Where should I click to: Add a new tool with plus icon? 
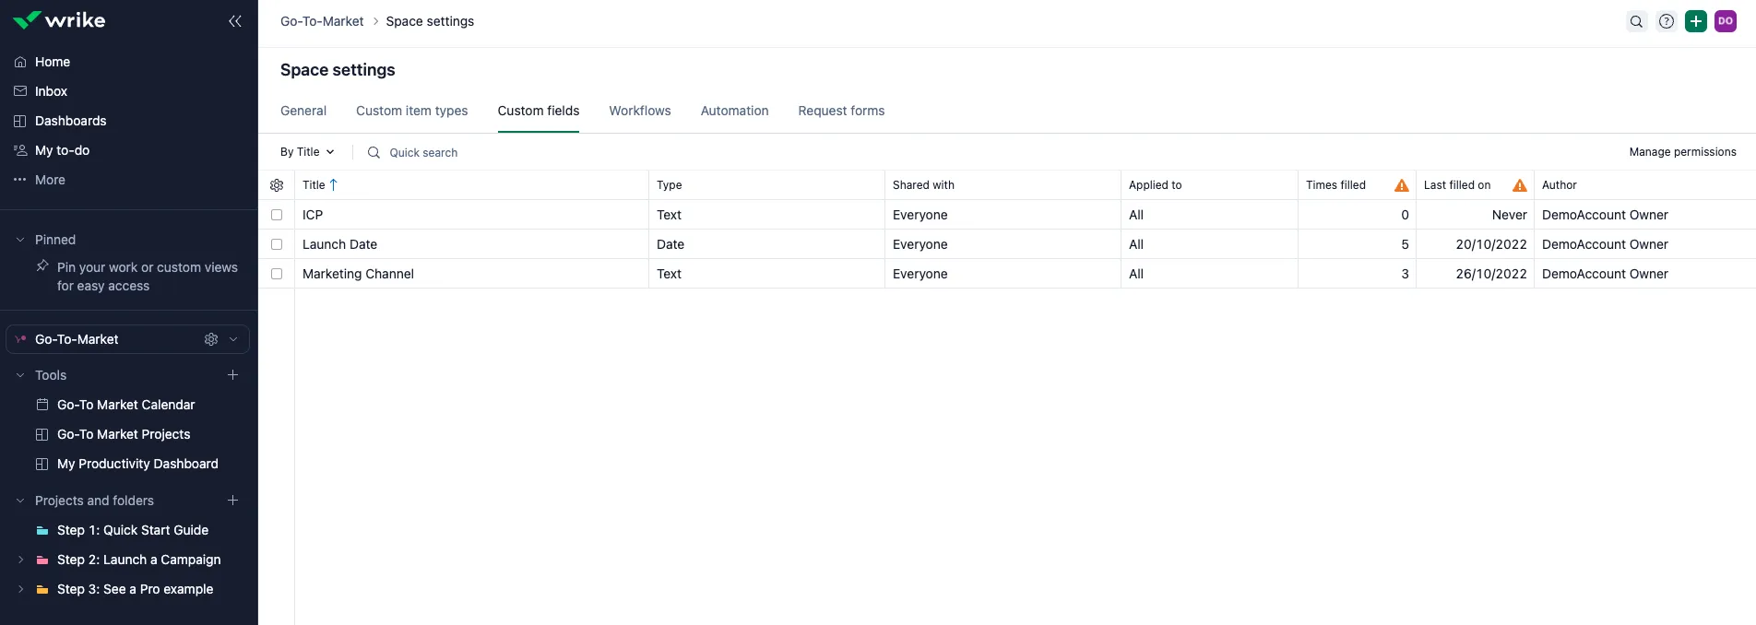click(x=232, y=375)
